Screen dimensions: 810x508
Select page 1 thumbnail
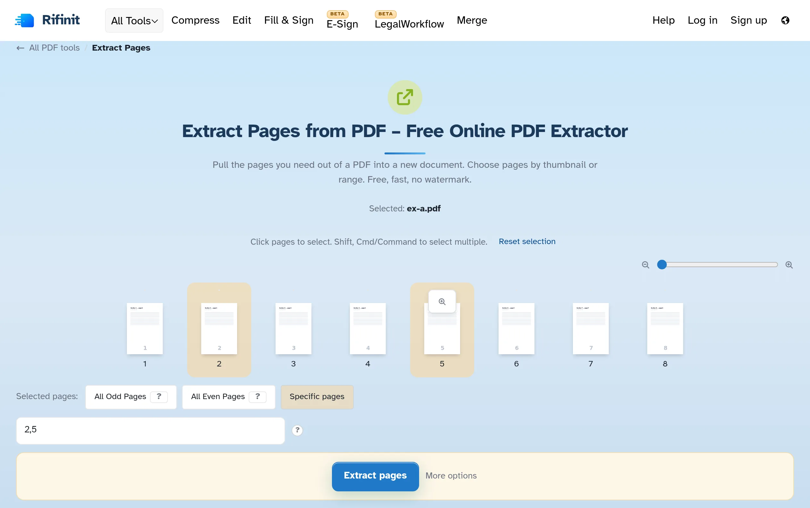tap(145, 329)
